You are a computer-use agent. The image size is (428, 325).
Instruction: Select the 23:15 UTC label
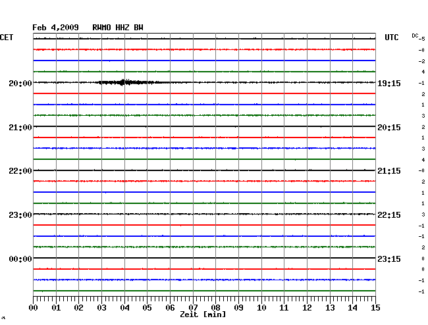tap(389, 259)
